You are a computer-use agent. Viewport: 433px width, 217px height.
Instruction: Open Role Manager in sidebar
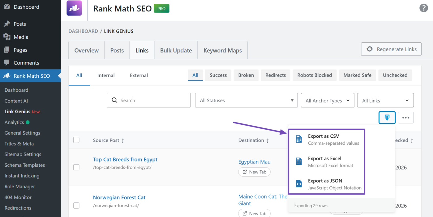coord(20,186)
